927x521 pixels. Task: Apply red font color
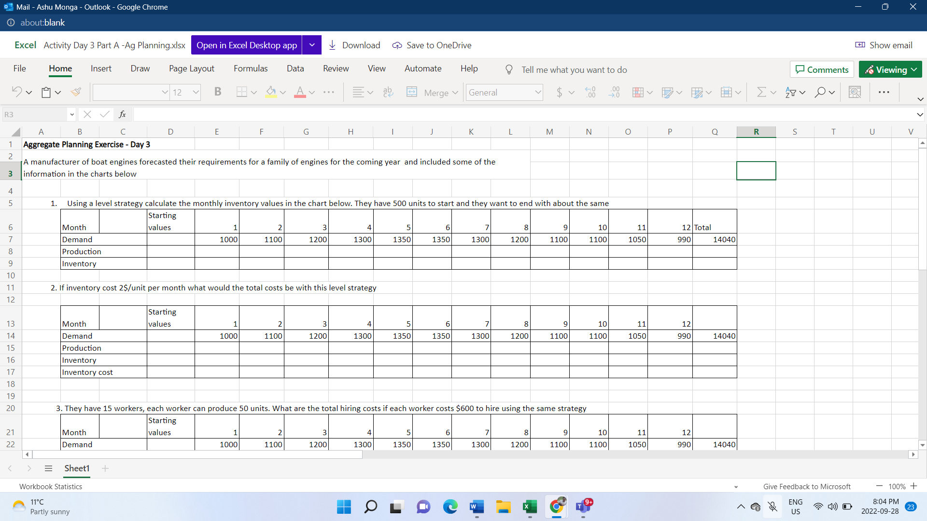(x=300, y=92)
